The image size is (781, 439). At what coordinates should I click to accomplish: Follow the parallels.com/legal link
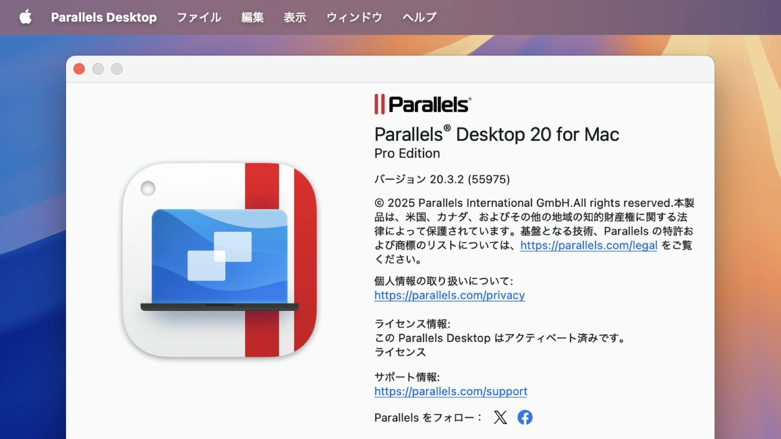[x=588, y=246]
